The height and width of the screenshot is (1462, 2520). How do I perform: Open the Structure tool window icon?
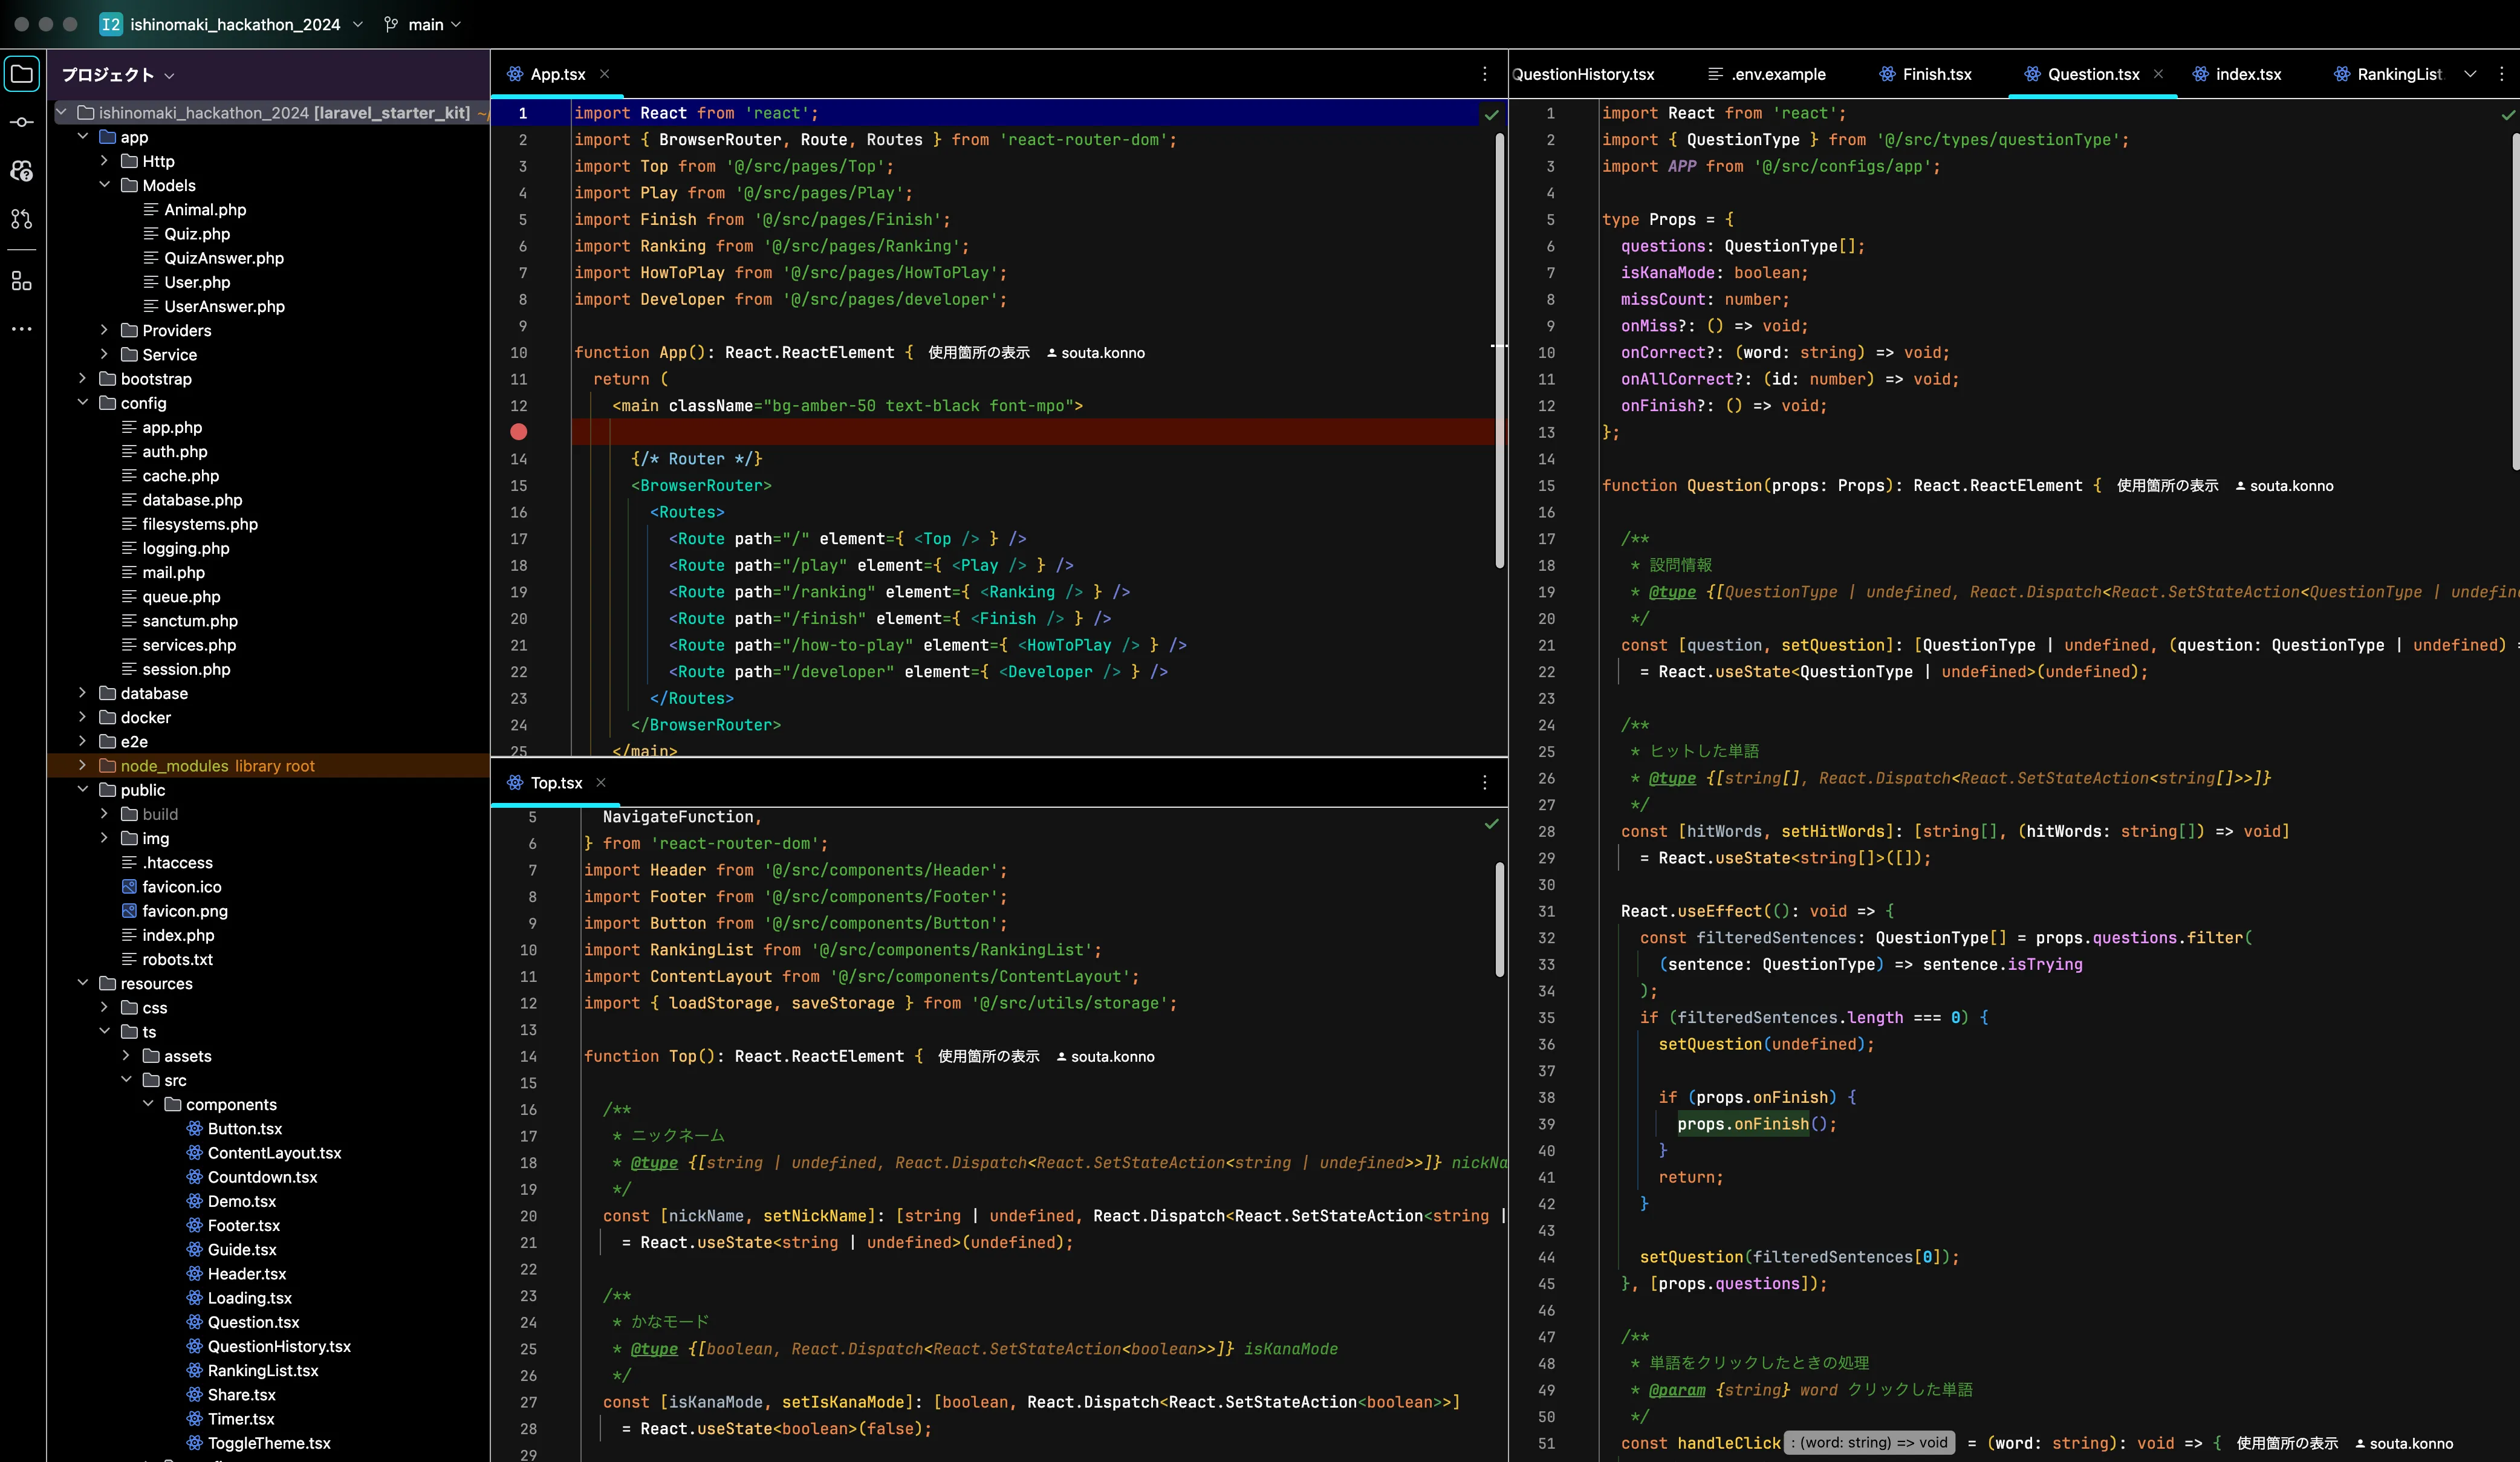coord(22,281)
